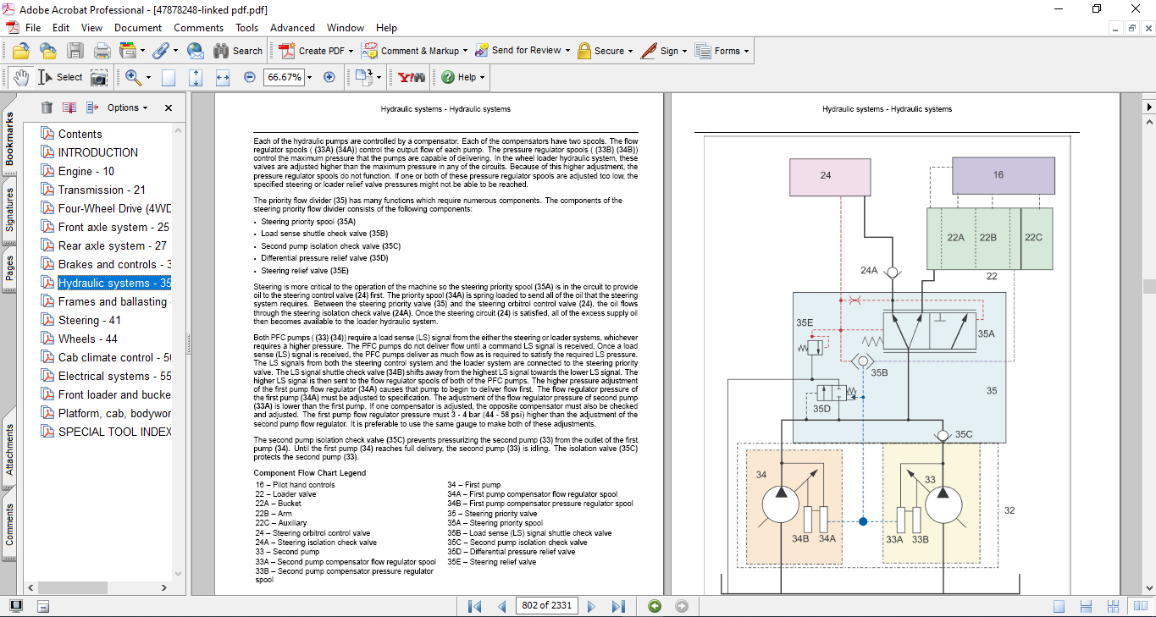The image size is (1156, 617).
Task: Enable Continuous page layout
Action: coord(1087,606)
